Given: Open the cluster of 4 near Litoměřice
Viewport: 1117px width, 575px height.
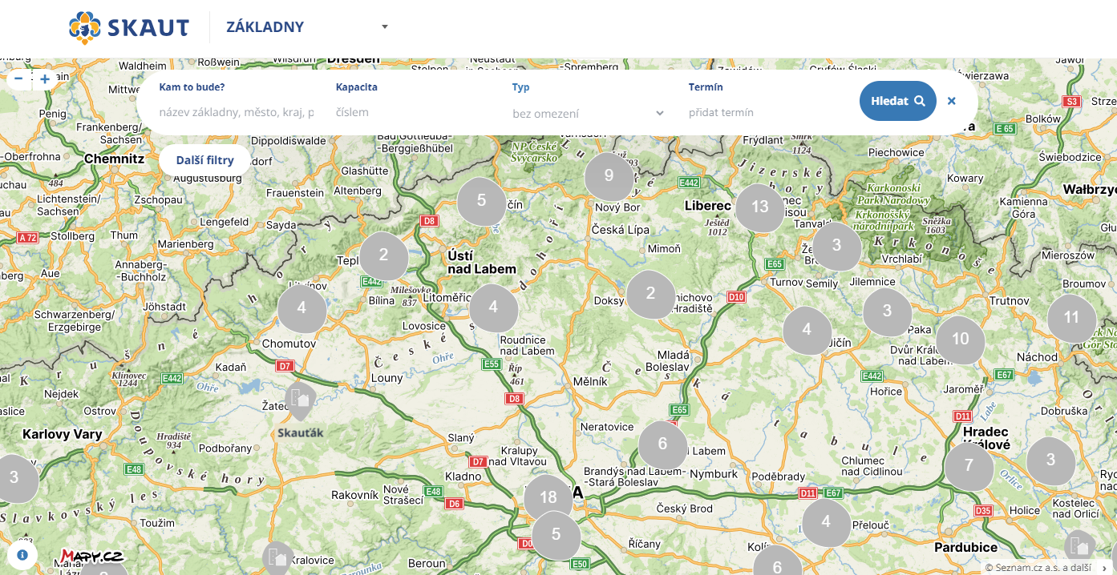Looking at the screenshot, I should 493,308.
